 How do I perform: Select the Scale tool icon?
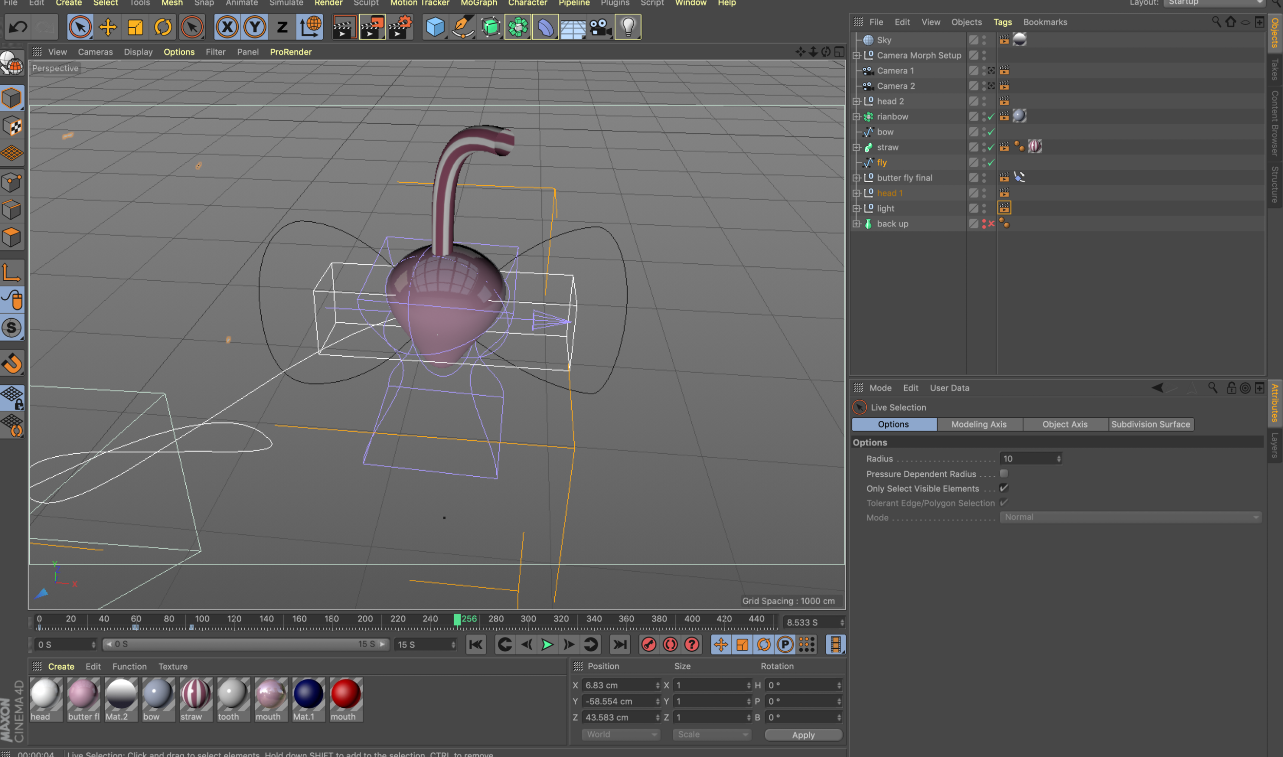pyautogui.click(x=135, y=27)
